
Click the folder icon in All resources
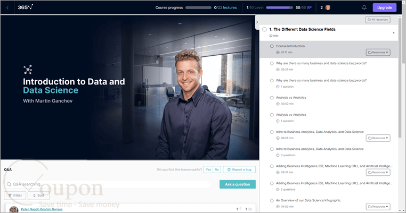coord(369,20)
